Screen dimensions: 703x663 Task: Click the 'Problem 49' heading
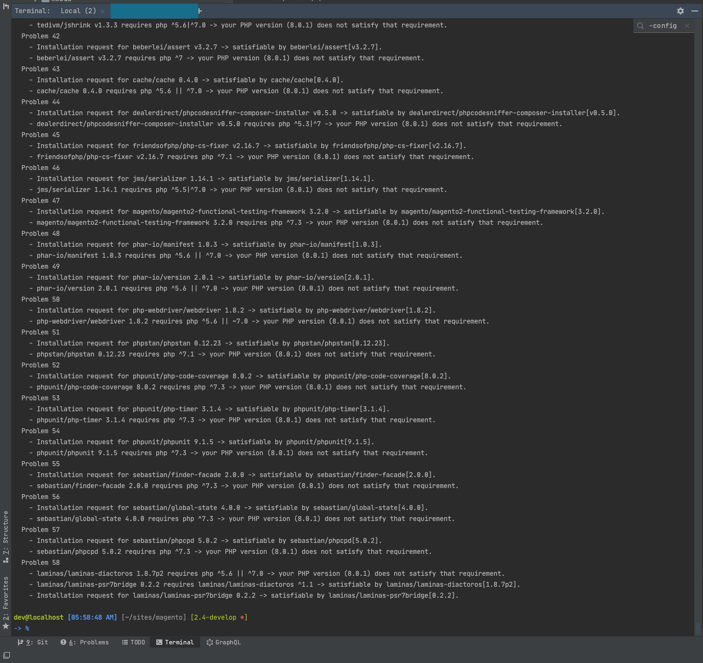[41, 267]
